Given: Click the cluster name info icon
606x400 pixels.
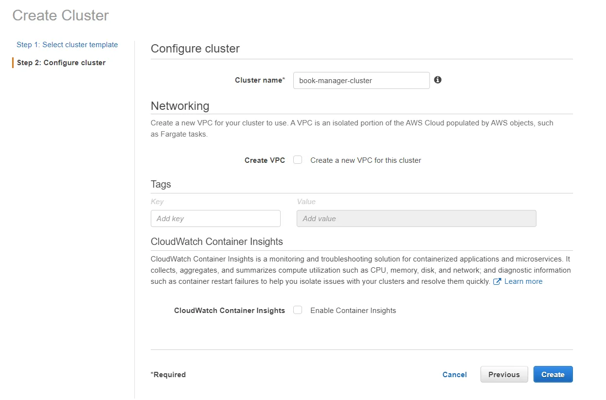Looking at the screenshot, I should [437, 79].
